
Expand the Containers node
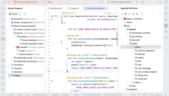9,65
